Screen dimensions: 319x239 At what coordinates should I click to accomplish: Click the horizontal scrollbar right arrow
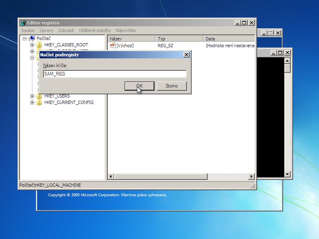[251, 176]
